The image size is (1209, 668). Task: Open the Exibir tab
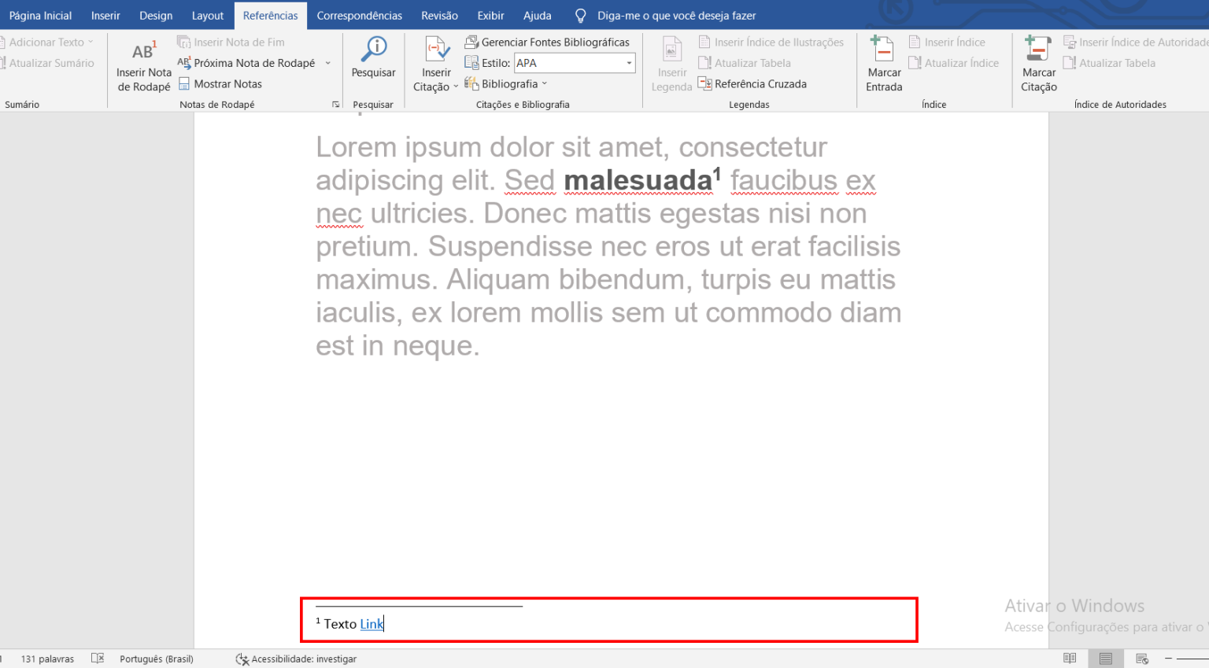point(490,16)
